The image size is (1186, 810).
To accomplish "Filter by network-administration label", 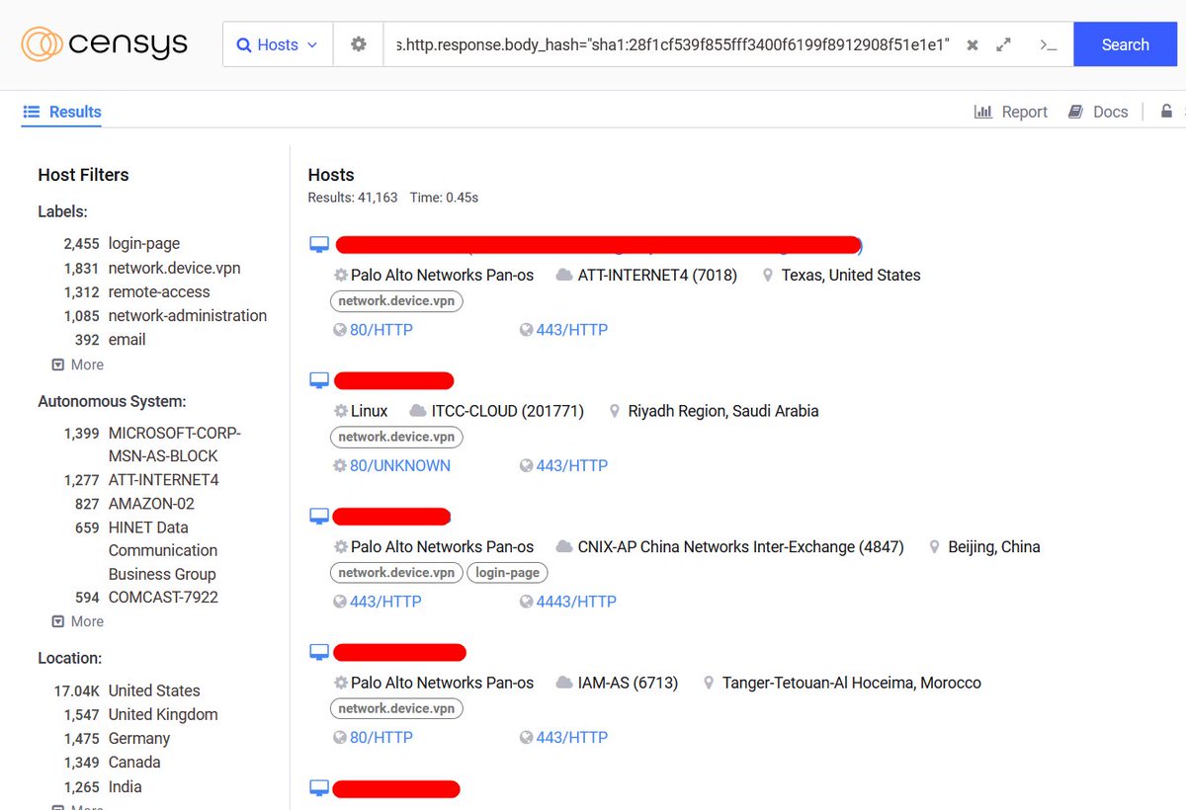I will click(x=188, y=315).
